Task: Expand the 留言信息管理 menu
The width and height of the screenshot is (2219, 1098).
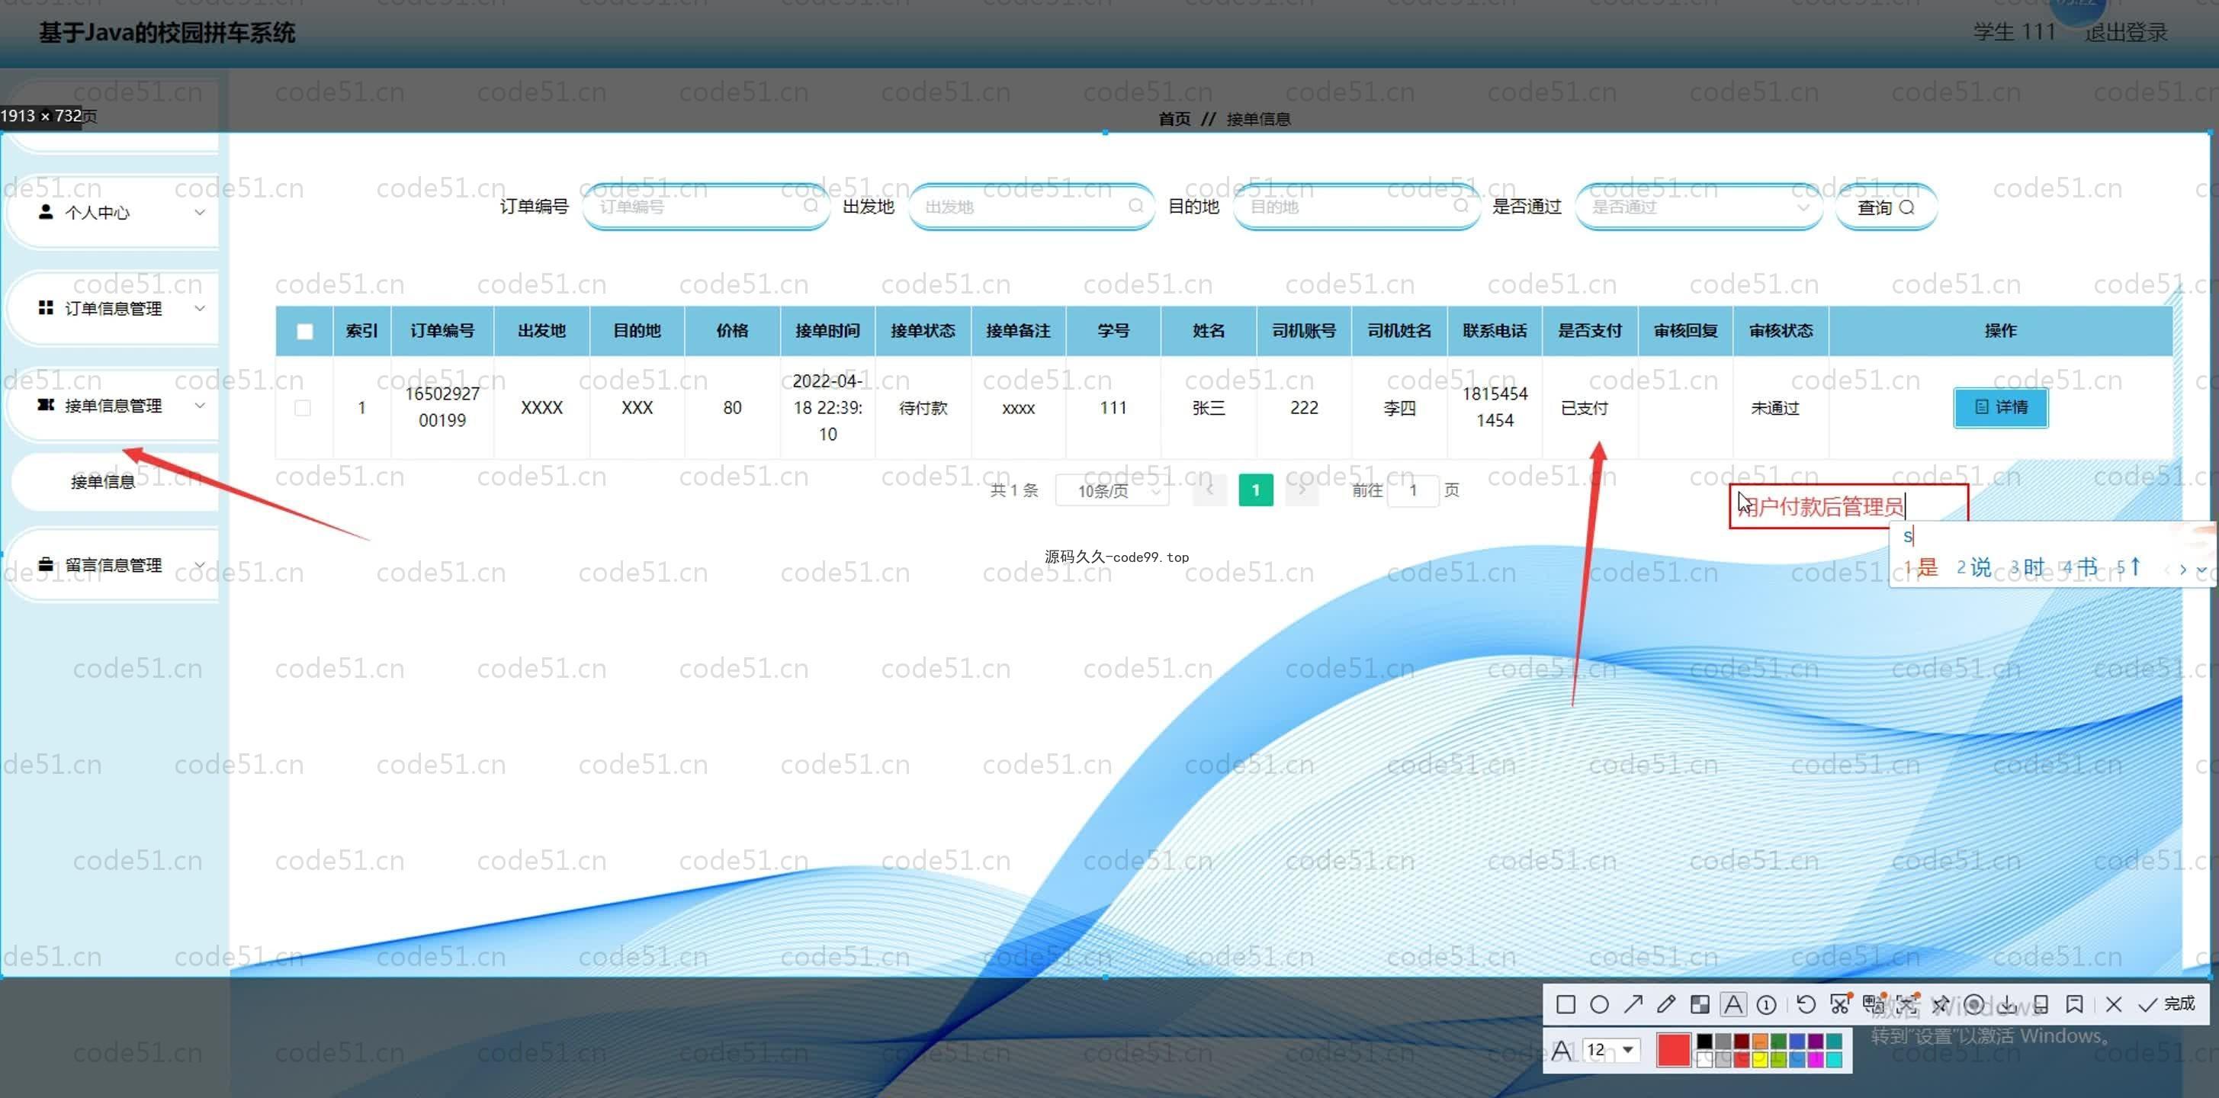Action: click(114, 565)
